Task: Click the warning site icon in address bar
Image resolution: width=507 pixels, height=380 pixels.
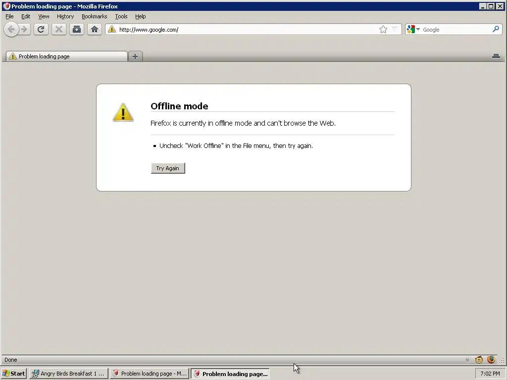Action: (112, 29)
